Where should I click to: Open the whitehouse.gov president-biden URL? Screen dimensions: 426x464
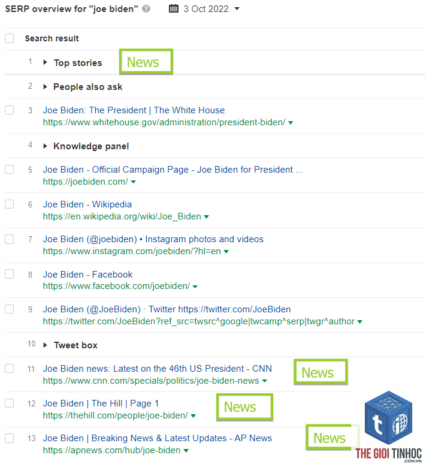(x=164, y=122)
